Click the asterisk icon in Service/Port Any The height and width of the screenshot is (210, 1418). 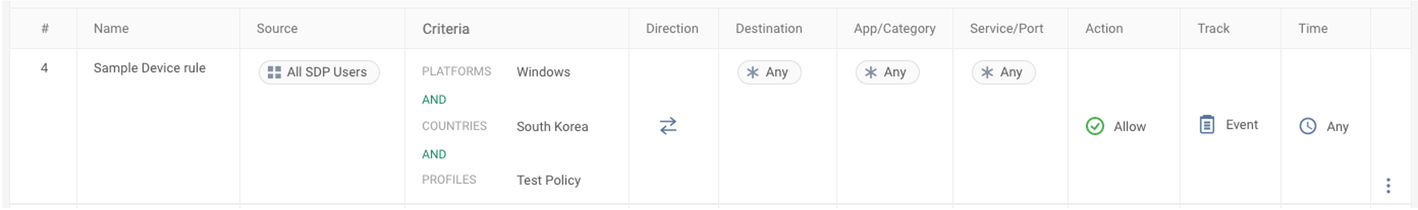click(987, 72)
